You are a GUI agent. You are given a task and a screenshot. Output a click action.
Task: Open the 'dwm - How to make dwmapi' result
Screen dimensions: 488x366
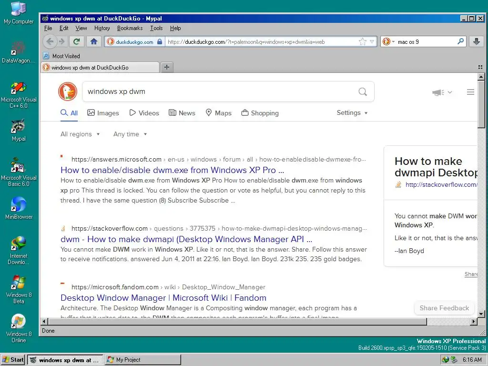coord(186,239)
